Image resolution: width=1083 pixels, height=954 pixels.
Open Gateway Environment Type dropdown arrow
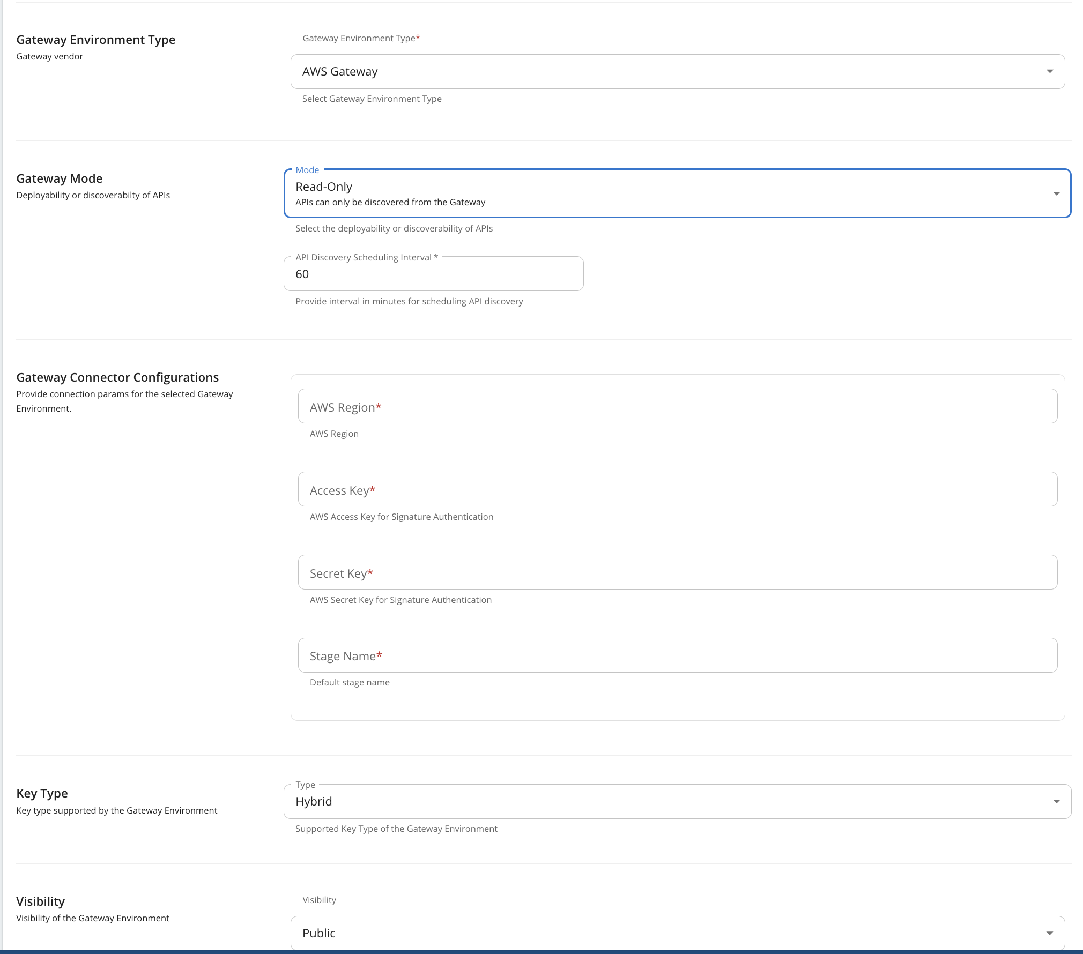pyautogui.click(x=1050, y=71)
